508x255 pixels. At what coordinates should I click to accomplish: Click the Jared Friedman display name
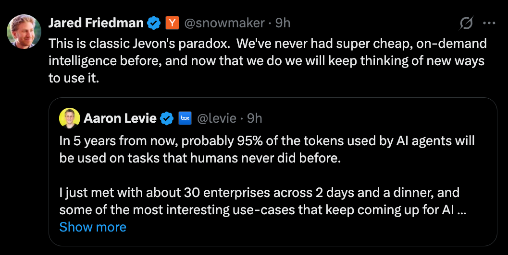(x=96, y=23)
